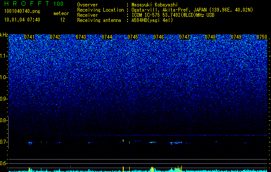271x172 pixels.
Task: Click the A504HB(yagi 4el) antenna value
Action: 152,20
